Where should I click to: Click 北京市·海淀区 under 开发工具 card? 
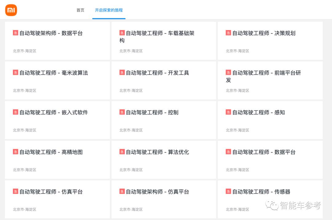tap(131, 91)
